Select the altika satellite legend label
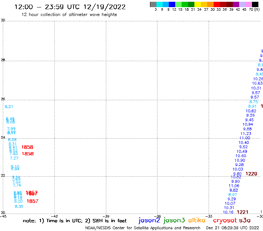Screen dimensions: 263x231 (x=197, y=220)
